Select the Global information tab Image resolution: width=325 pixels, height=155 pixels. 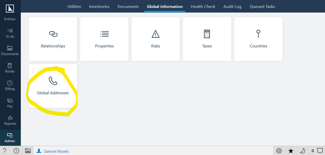(165, 6)
